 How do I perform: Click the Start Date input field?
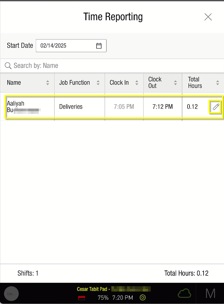click(x=66, y=46)
